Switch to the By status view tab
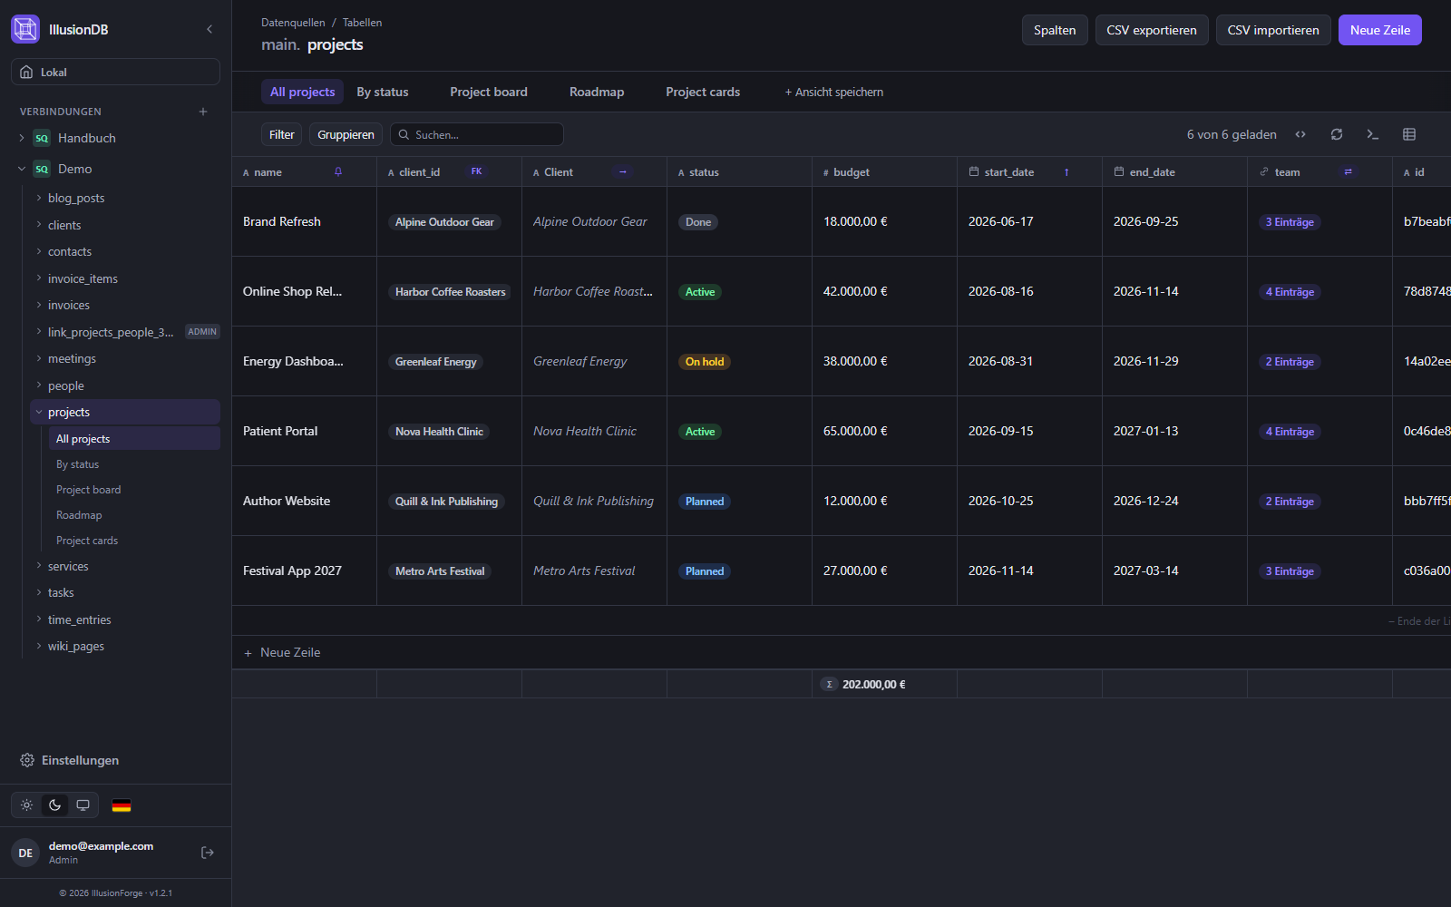Image resolution: width=1451 pixels, height=907 pixels. coord(383,92)
